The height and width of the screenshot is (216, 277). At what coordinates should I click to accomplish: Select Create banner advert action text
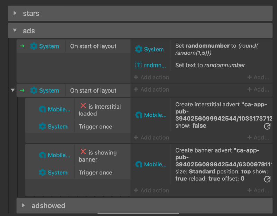[224, 164]
